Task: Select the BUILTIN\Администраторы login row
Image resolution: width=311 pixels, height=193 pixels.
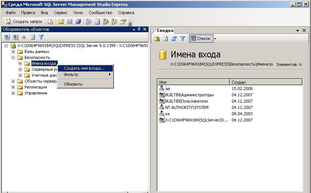Action: point(230,95)
